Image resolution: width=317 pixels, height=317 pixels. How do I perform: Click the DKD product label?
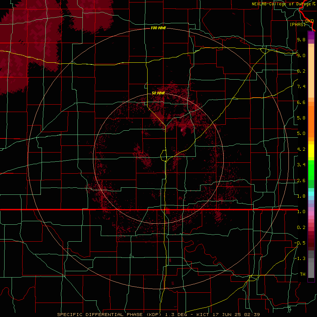pyautogui.click(x=310, y=21)
